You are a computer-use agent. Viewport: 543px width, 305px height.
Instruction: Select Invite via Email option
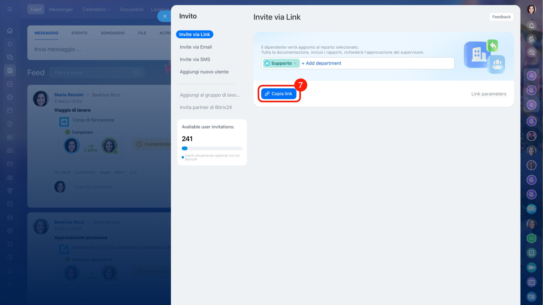(x=196, y=47)
